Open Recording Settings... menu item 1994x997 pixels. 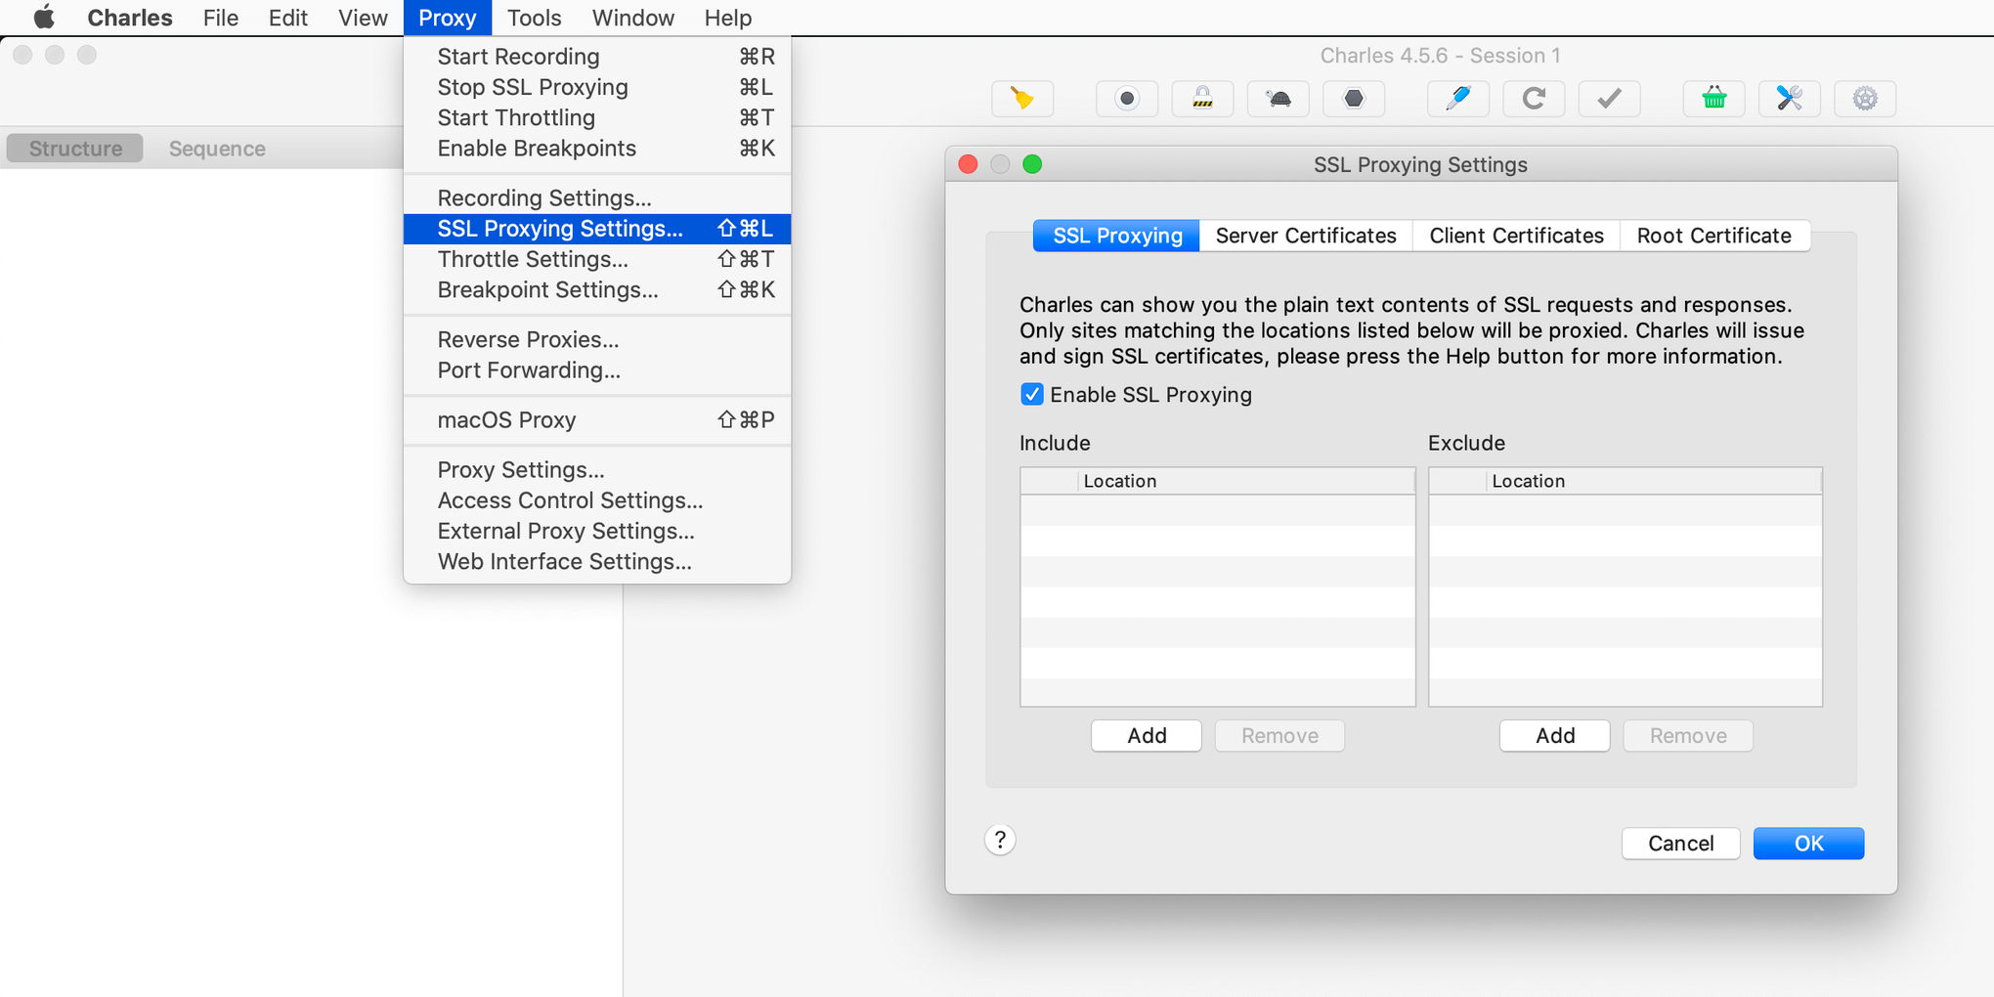point(597,197)
